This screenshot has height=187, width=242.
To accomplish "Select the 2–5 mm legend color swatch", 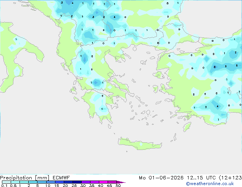I will pos(33,182).
